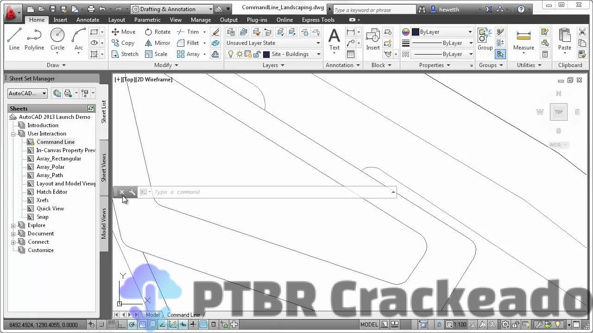The width and height of the screenshot is (593, 333).
Task: Collapse the User Interaction subset
Action: pyautogui.click(x=13, y=134)
